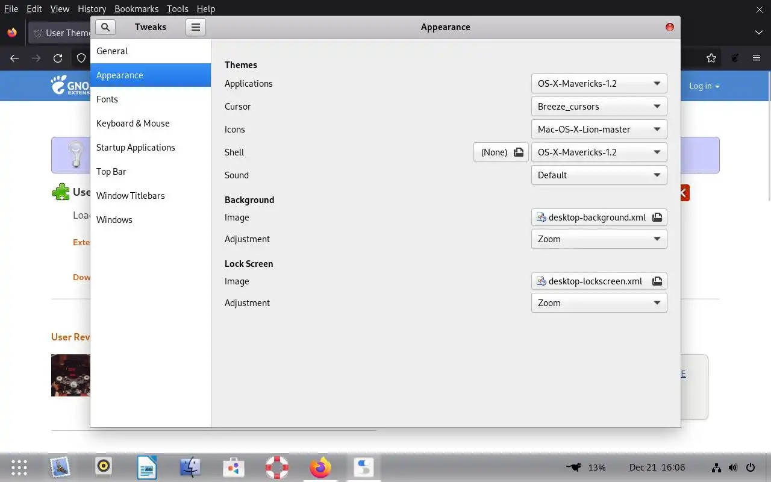Open the Help lifebuoy icon in dock
Screen dimensions: 771x482
tap(277, 468)
